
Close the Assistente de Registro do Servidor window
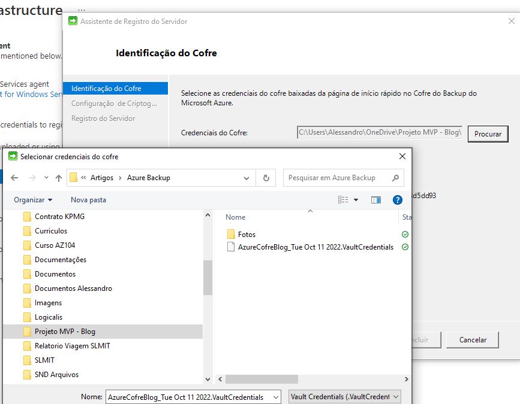pos(512,21)
